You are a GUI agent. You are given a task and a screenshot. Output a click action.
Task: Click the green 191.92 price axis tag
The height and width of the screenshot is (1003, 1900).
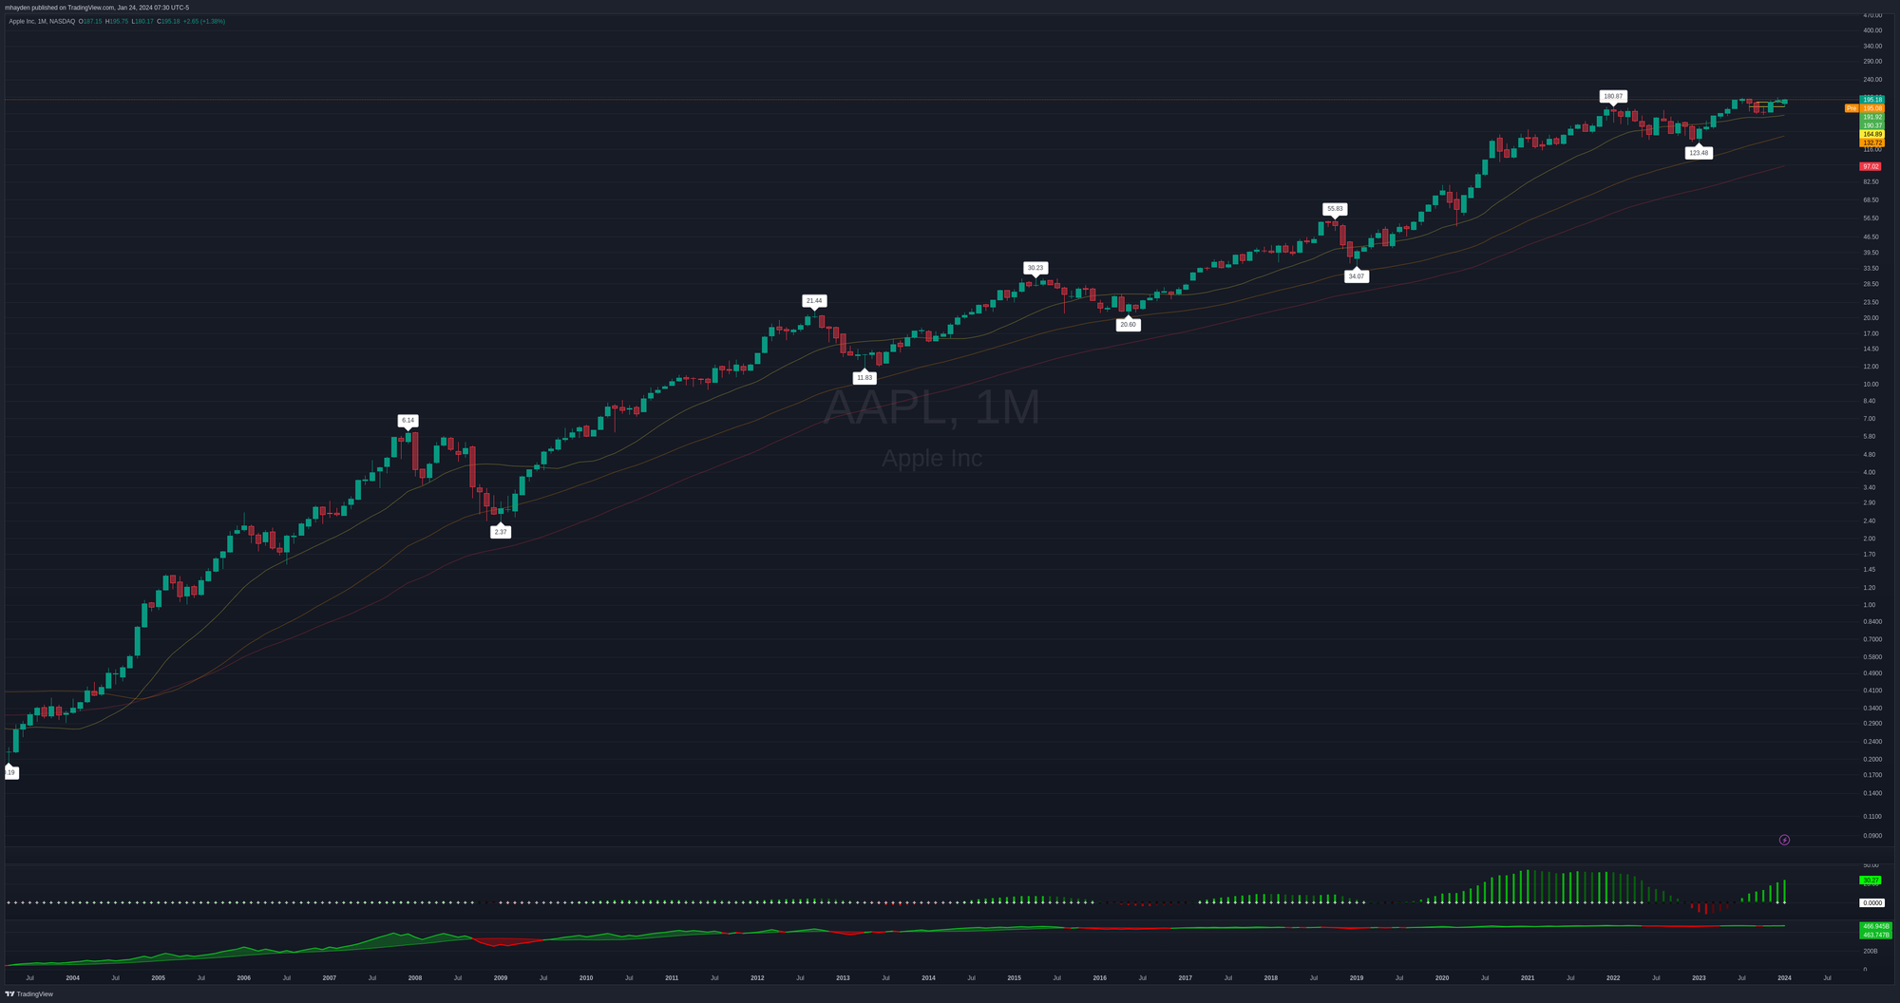click(1871, 117)
